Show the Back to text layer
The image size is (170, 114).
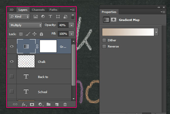(x=12, y=76)
